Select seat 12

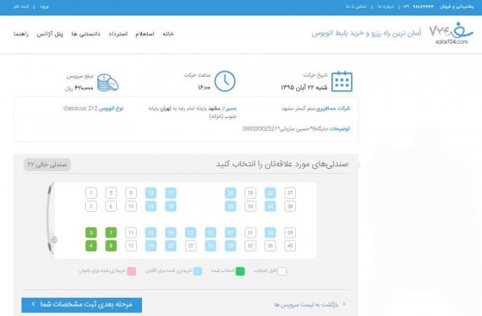pyautogui.click(x=131, y=246)
